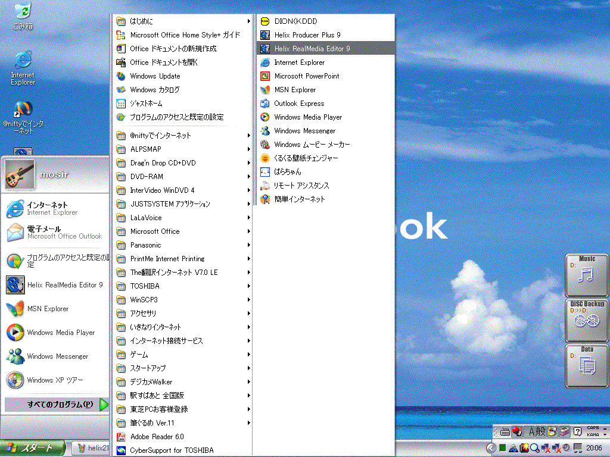Expand the Drag'n Drop CD+DVD folder
The height and width of the screenshot is (457, 610).
coord(183,163)
